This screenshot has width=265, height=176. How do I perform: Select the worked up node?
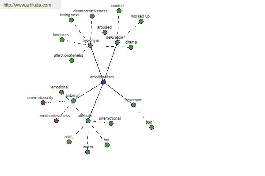141,22
